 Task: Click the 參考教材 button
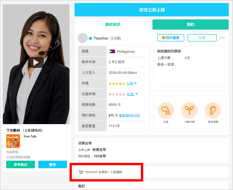(21, 164)
